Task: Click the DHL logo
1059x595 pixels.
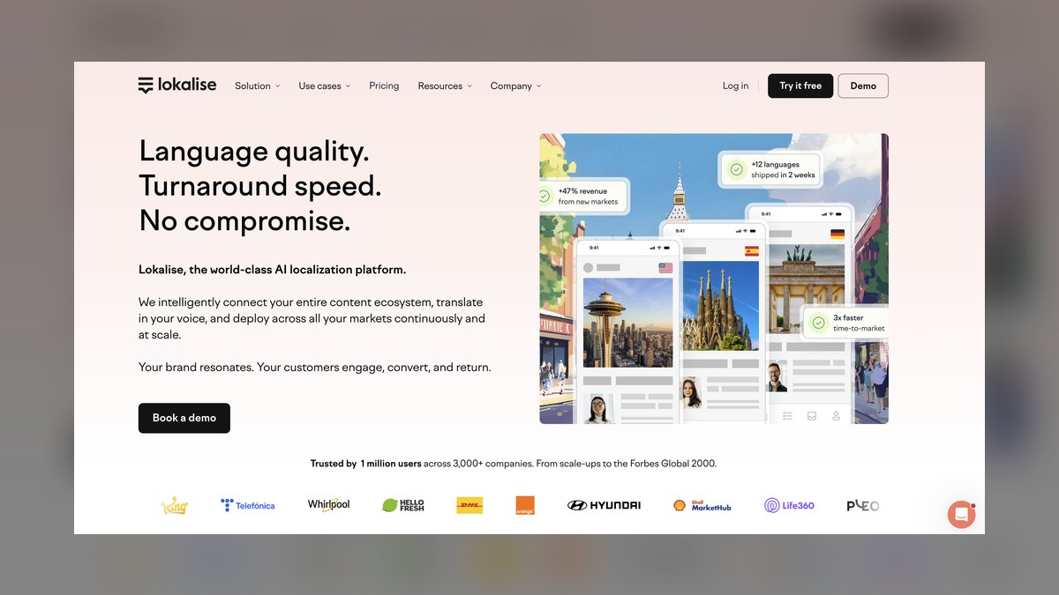Action: pos(469,505)
